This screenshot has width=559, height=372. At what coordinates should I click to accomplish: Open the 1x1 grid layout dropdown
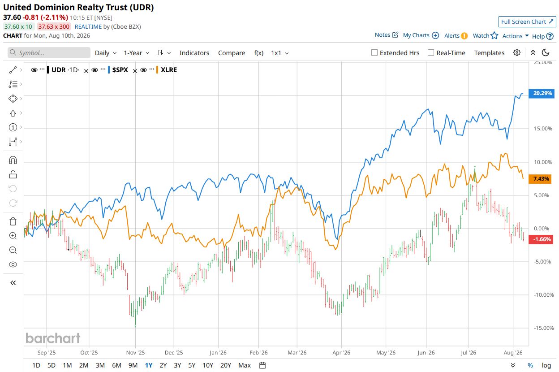tap(279, 53)
